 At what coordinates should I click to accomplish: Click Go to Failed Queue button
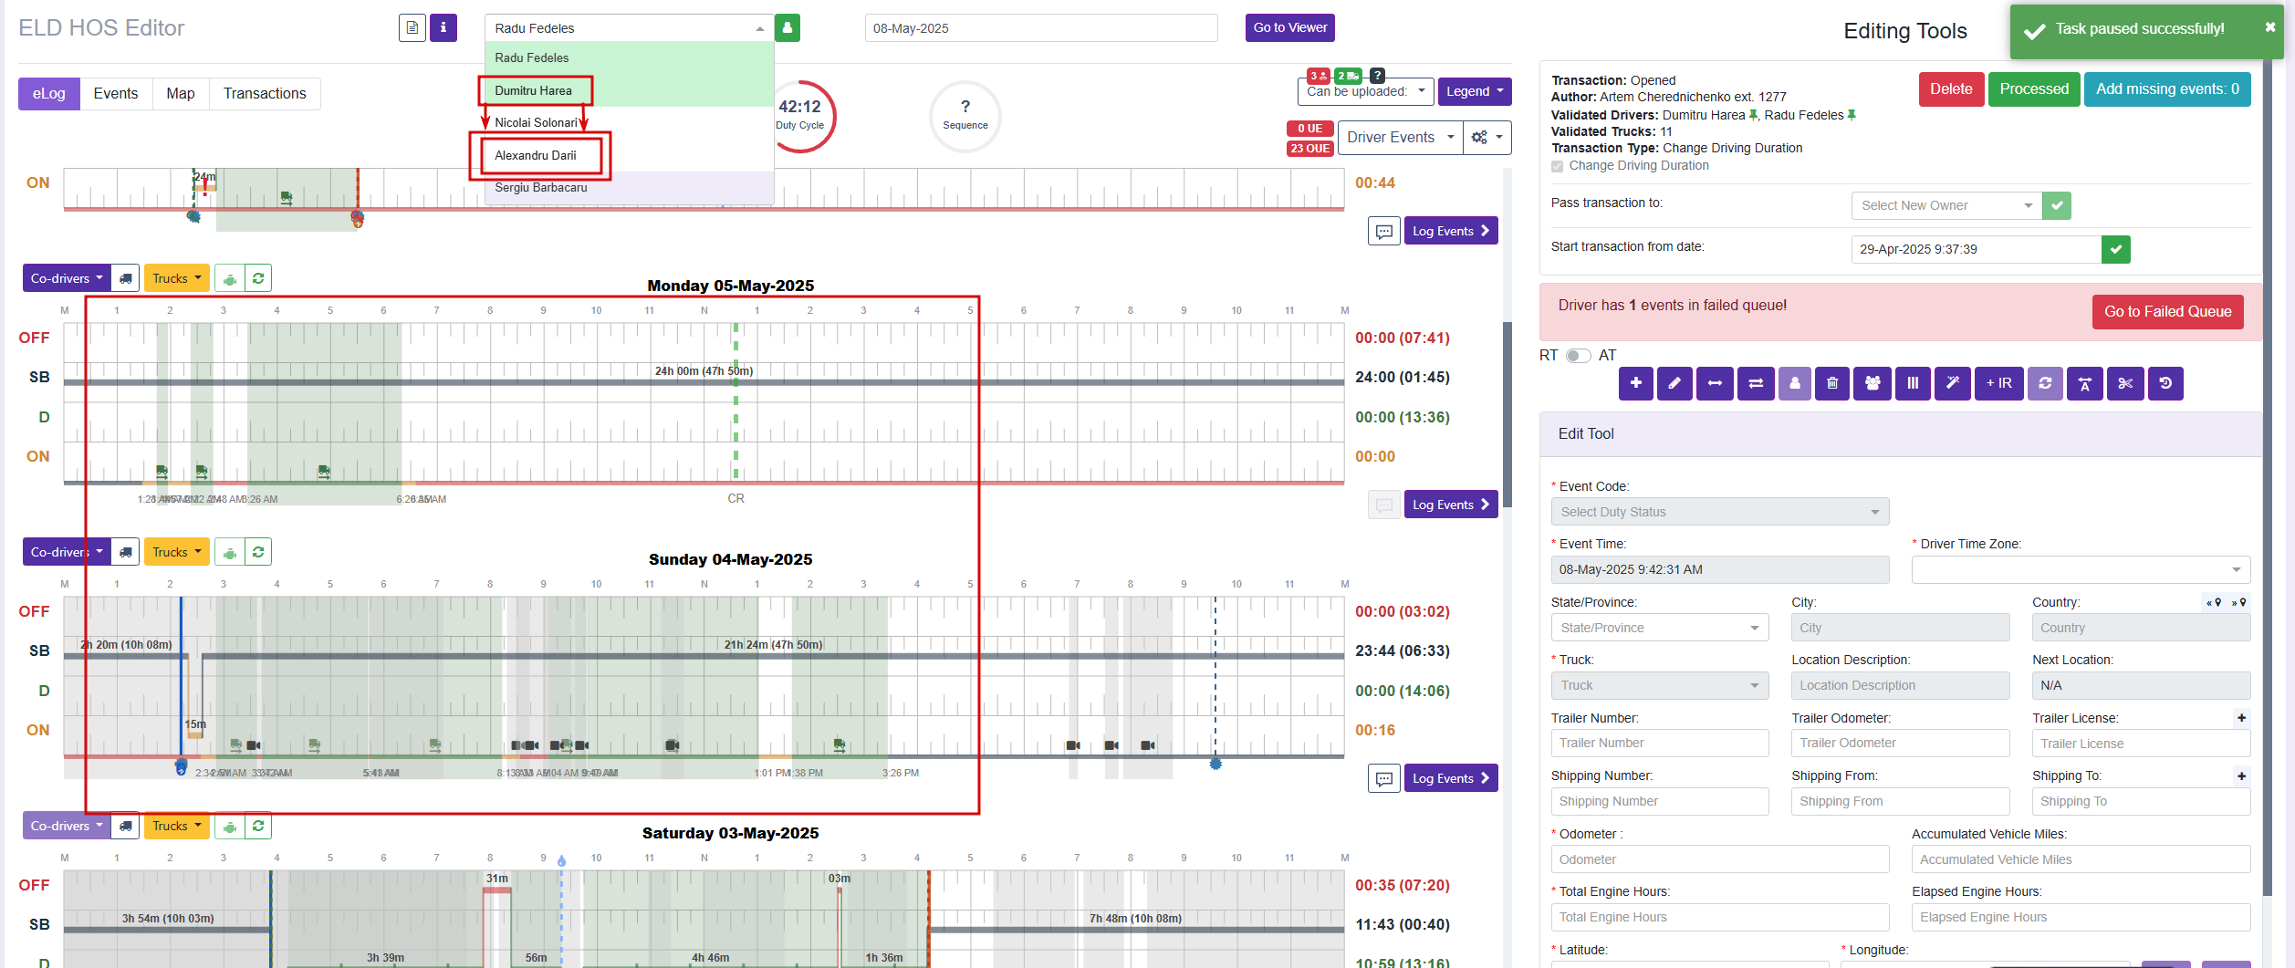pos(2167,312)
